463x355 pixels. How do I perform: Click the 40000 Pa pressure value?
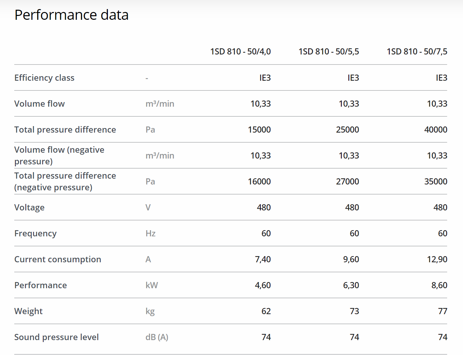(x=435, y=130)
